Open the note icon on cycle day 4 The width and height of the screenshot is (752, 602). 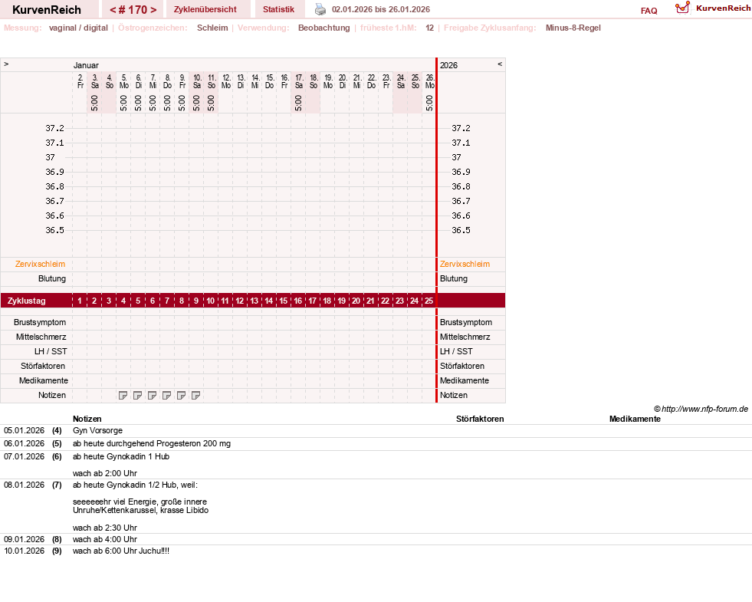pyautogui.click(x=123, y=395)
